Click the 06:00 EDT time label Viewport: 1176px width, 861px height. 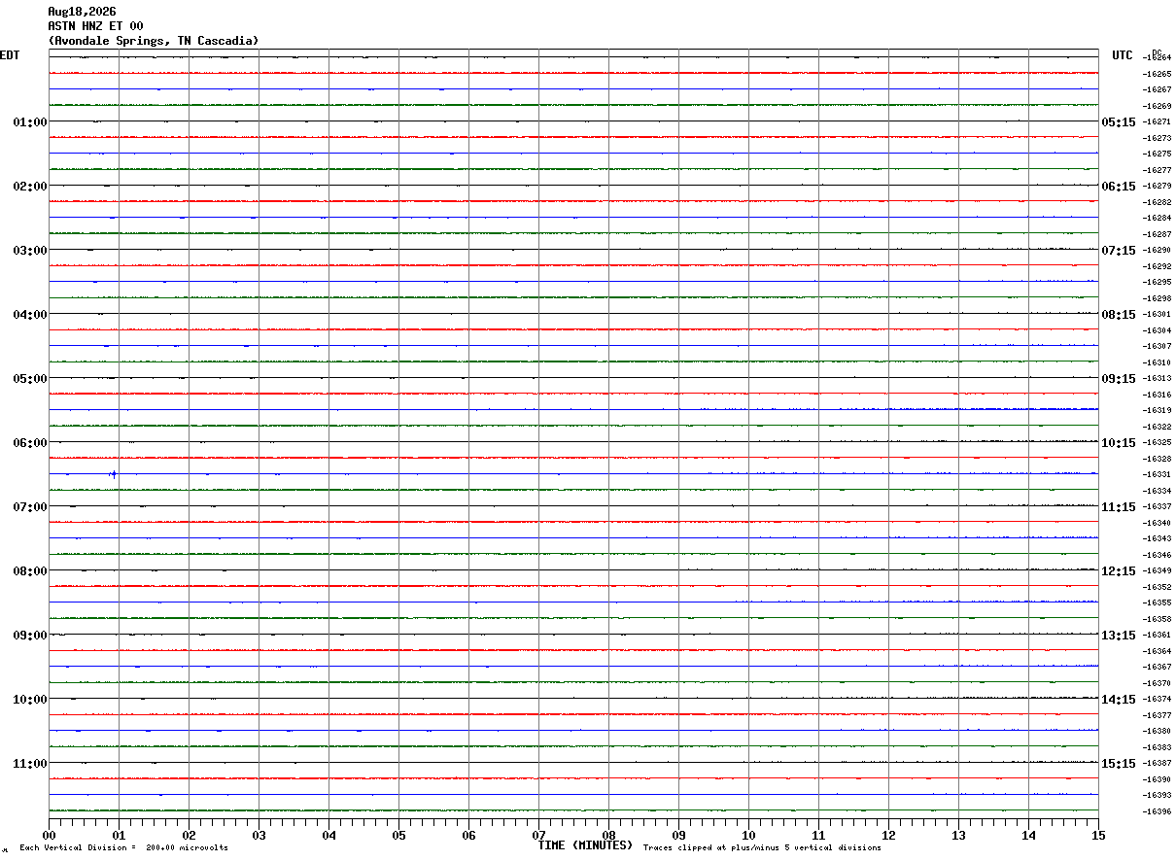pos(30,443)
